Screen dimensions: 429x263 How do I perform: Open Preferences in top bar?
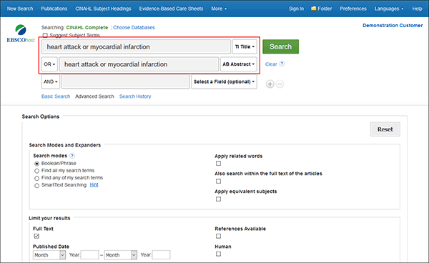353,9
